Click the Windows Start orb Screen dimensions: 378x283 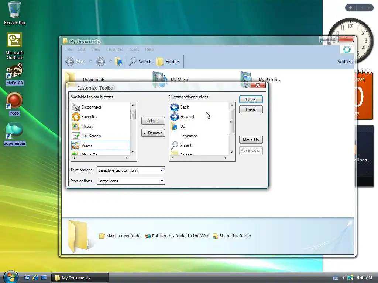point(11,277)
